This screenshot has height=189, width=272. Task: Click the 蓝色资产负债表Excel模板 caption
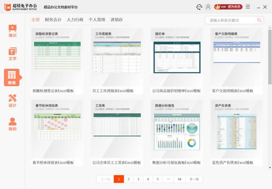(233, 163)
